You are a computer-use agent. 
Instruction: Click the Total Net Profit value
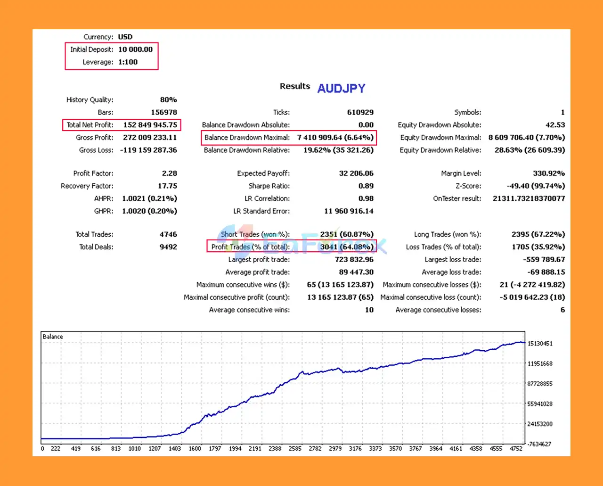point(150,125)
